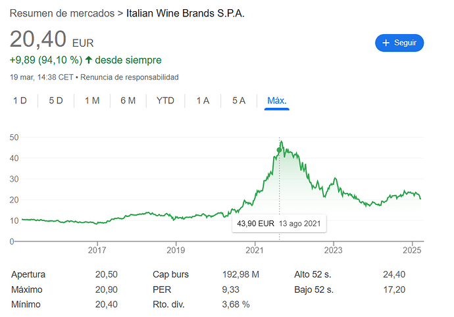Select the 5 D time range tab

56,101
